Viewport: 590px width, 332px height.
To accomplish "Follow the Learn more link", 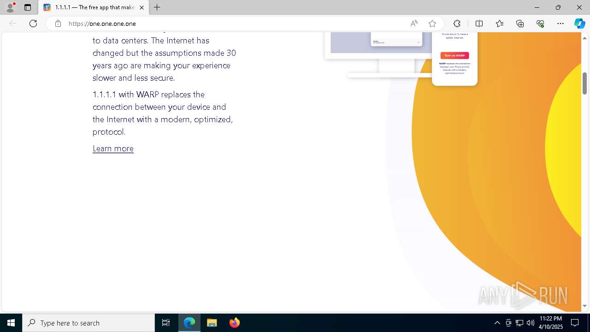I will pyautogui.click(x=113, y=148).
